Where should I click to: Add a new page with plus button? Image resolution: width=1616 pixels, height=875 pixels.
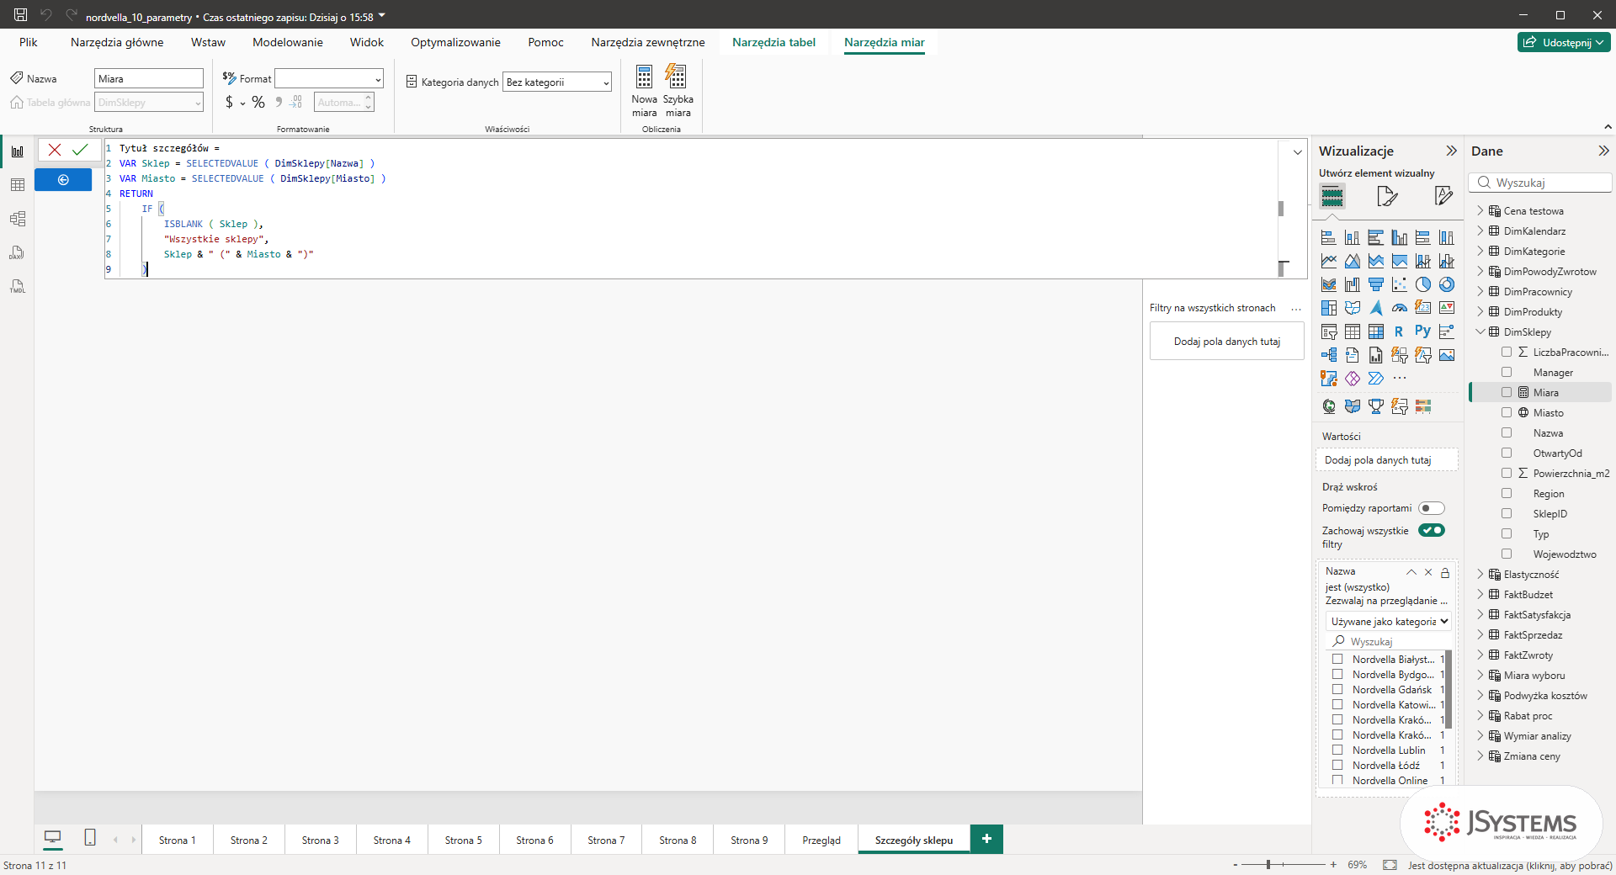point(986,839)
